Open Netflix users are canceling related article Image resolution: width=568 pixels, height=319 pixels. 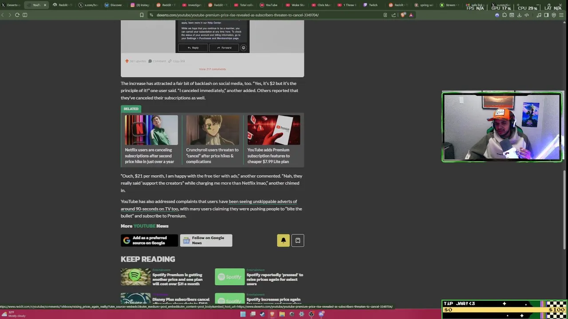pyautogui.click(x=150, y=156)
